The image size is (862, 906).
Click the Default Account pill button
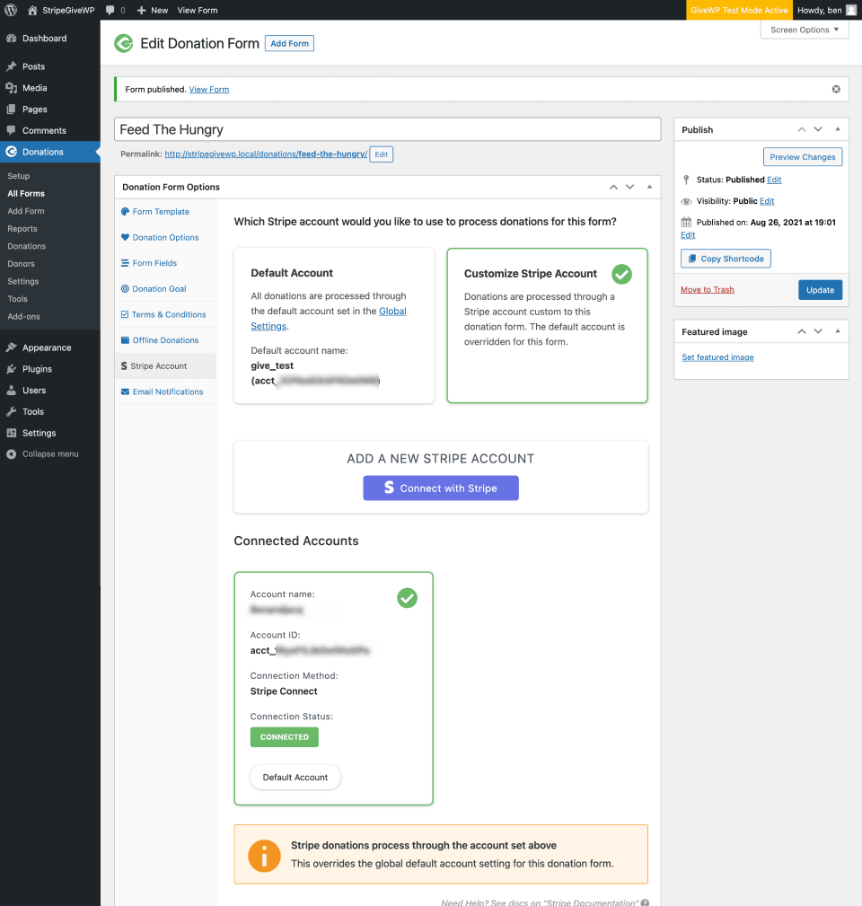295,778
